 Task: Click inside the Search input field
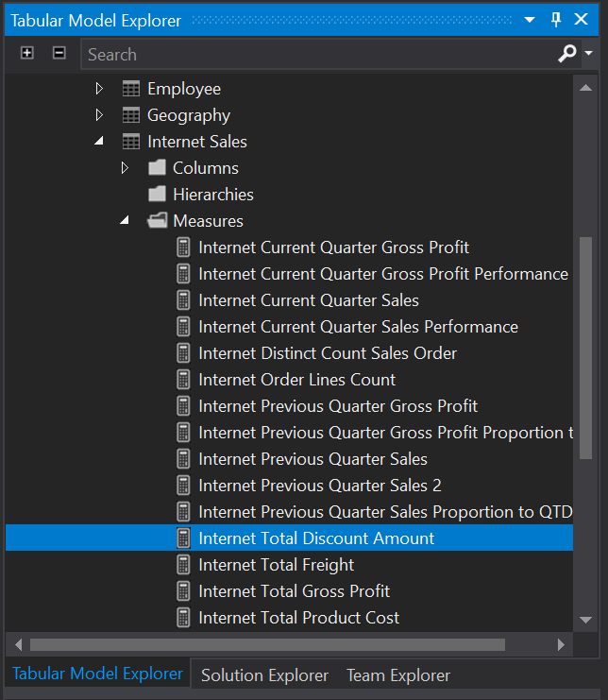point(312,55)
